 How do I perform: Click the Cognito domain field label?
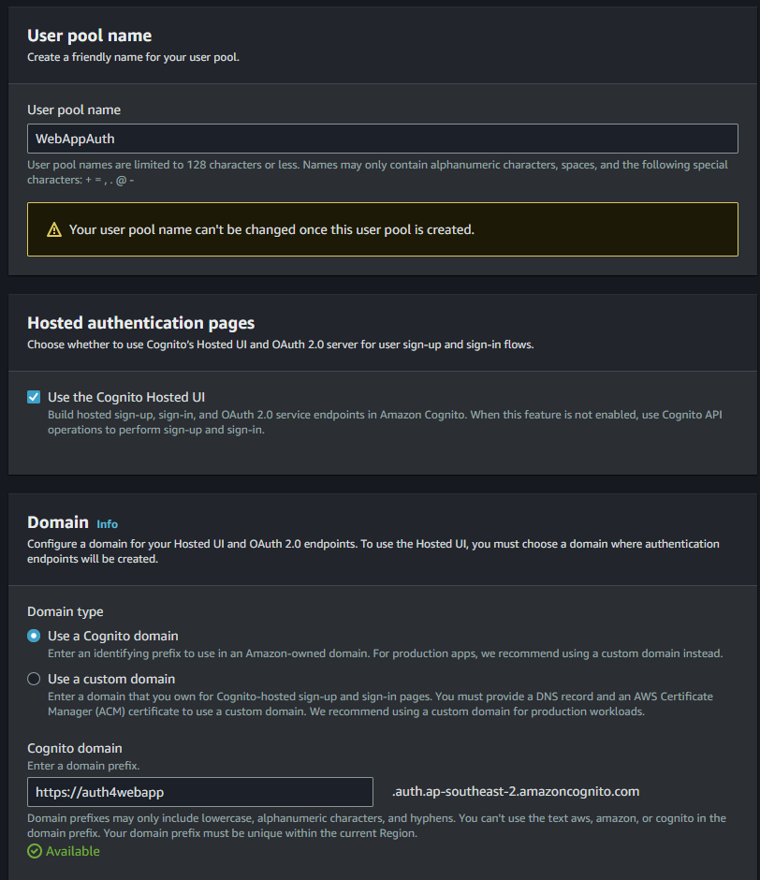coord(75,748)
